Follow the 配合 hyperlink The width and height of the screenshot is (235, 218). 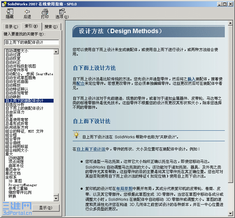point(80,83)
